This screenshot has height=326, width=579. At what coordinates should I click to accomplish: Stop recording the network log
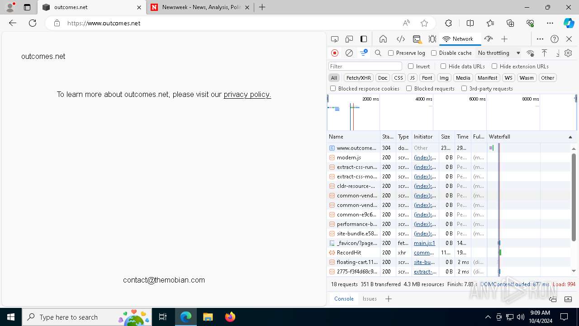coord(335,53)
